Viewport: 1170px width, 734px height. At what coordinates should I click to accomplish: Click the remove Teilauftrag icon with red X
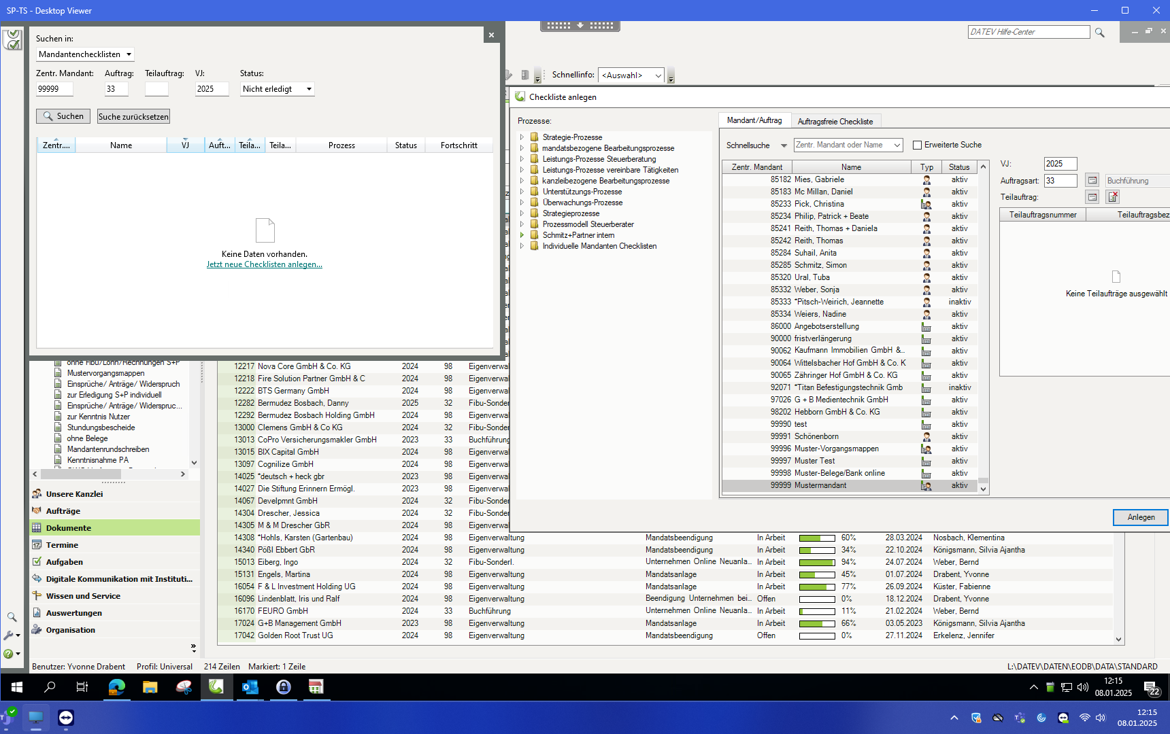click(1113, 197)
